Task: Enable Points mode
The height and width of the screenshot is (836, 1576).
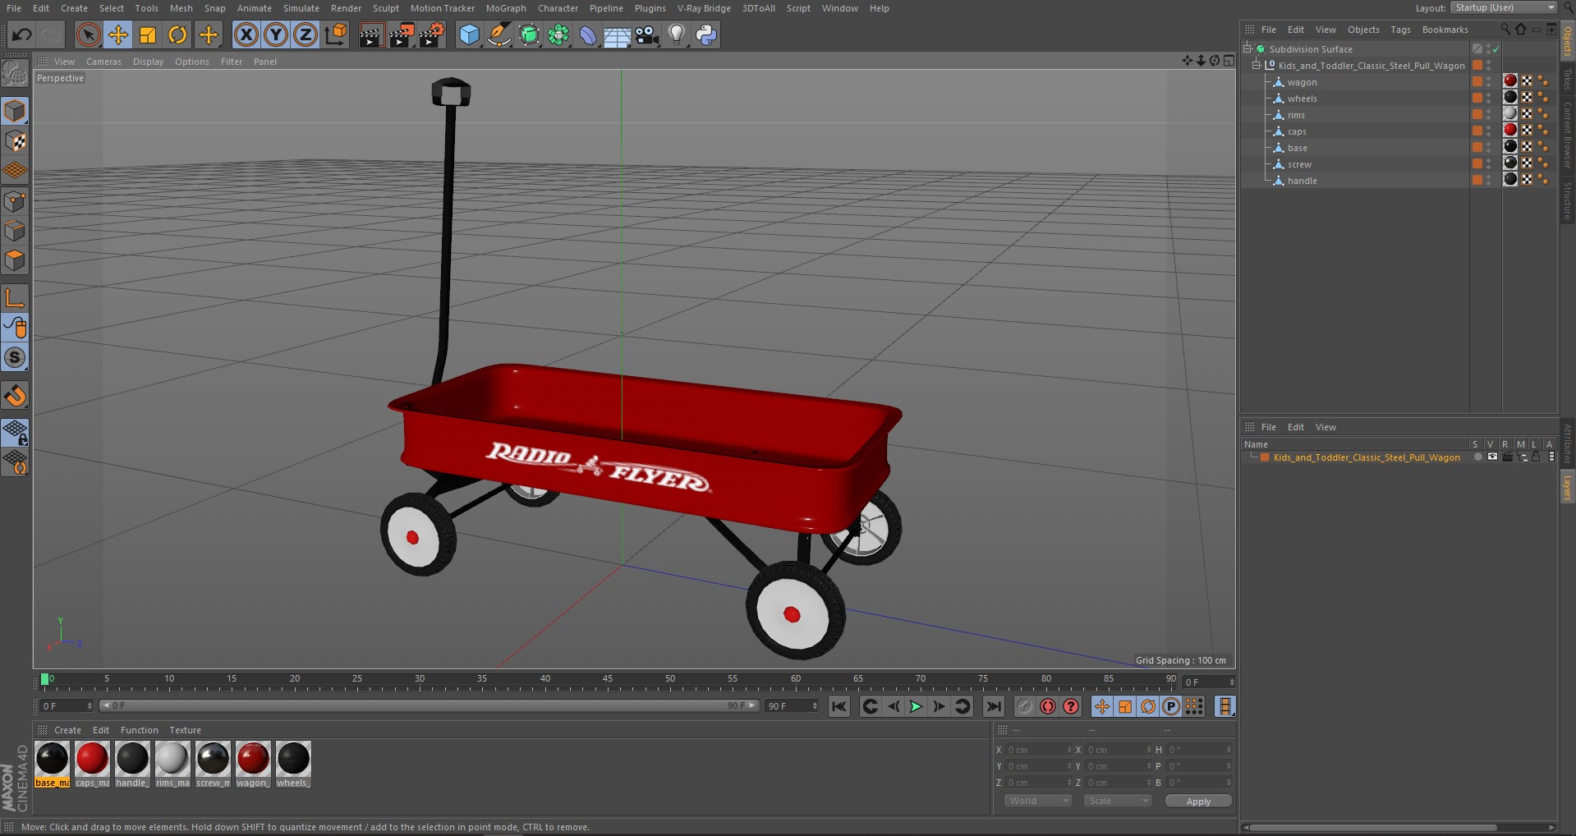Action: click(x=15, y=201)
